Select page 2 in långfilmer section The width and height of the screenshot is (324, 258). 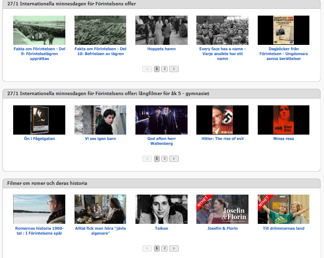point(165,159)
